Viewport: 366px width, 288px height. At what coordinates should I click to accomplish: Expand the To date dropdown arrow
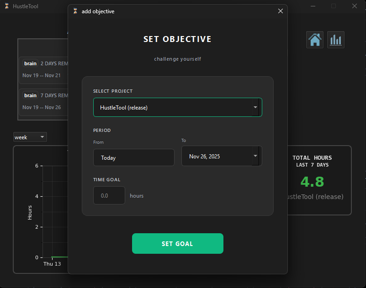[255, 156]
